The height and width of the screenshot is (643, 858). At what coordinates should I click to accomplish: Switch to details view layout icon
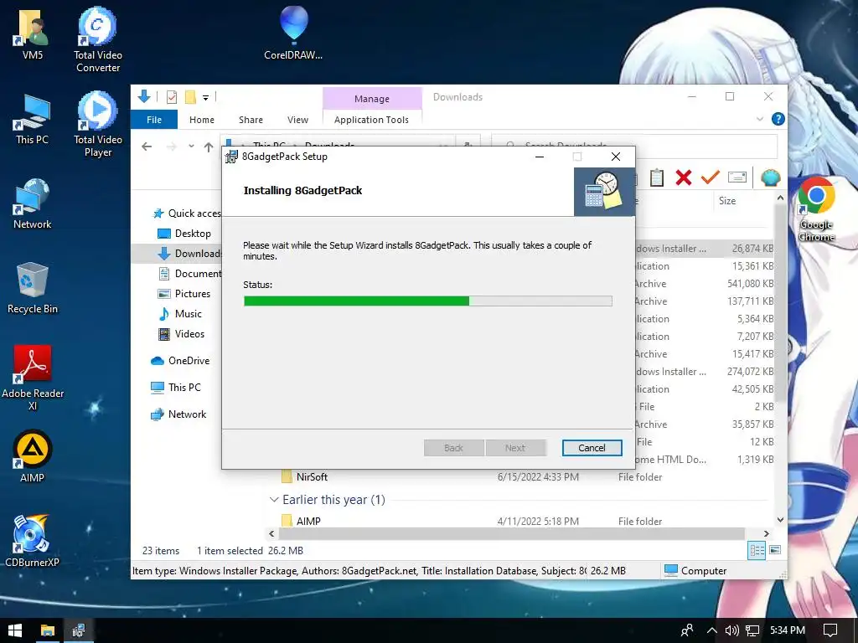(x=757, y=550)
